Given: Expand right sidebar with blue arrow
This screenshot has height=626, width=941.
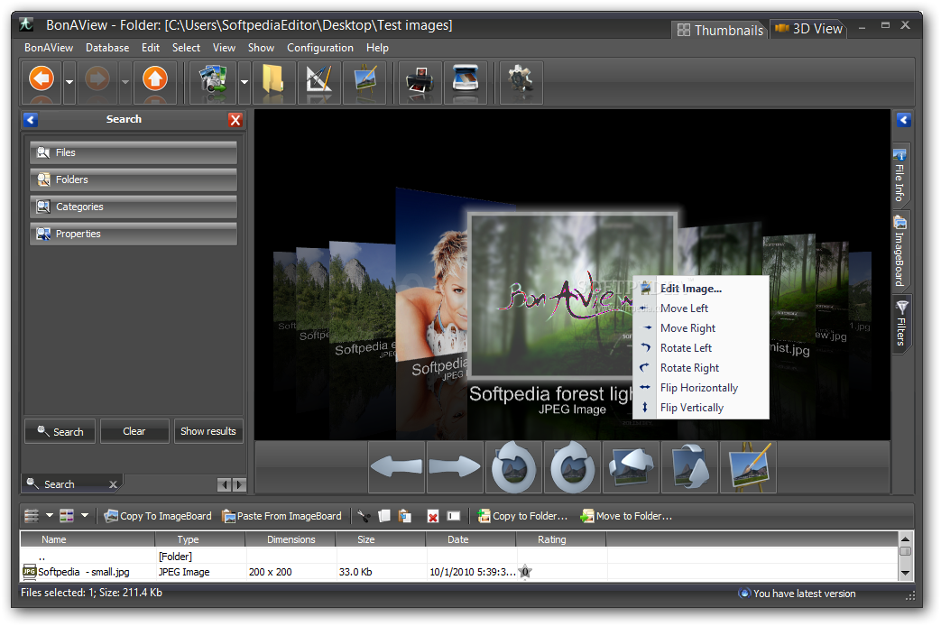Looking at the screenshot, I should [x=904, y=119].
